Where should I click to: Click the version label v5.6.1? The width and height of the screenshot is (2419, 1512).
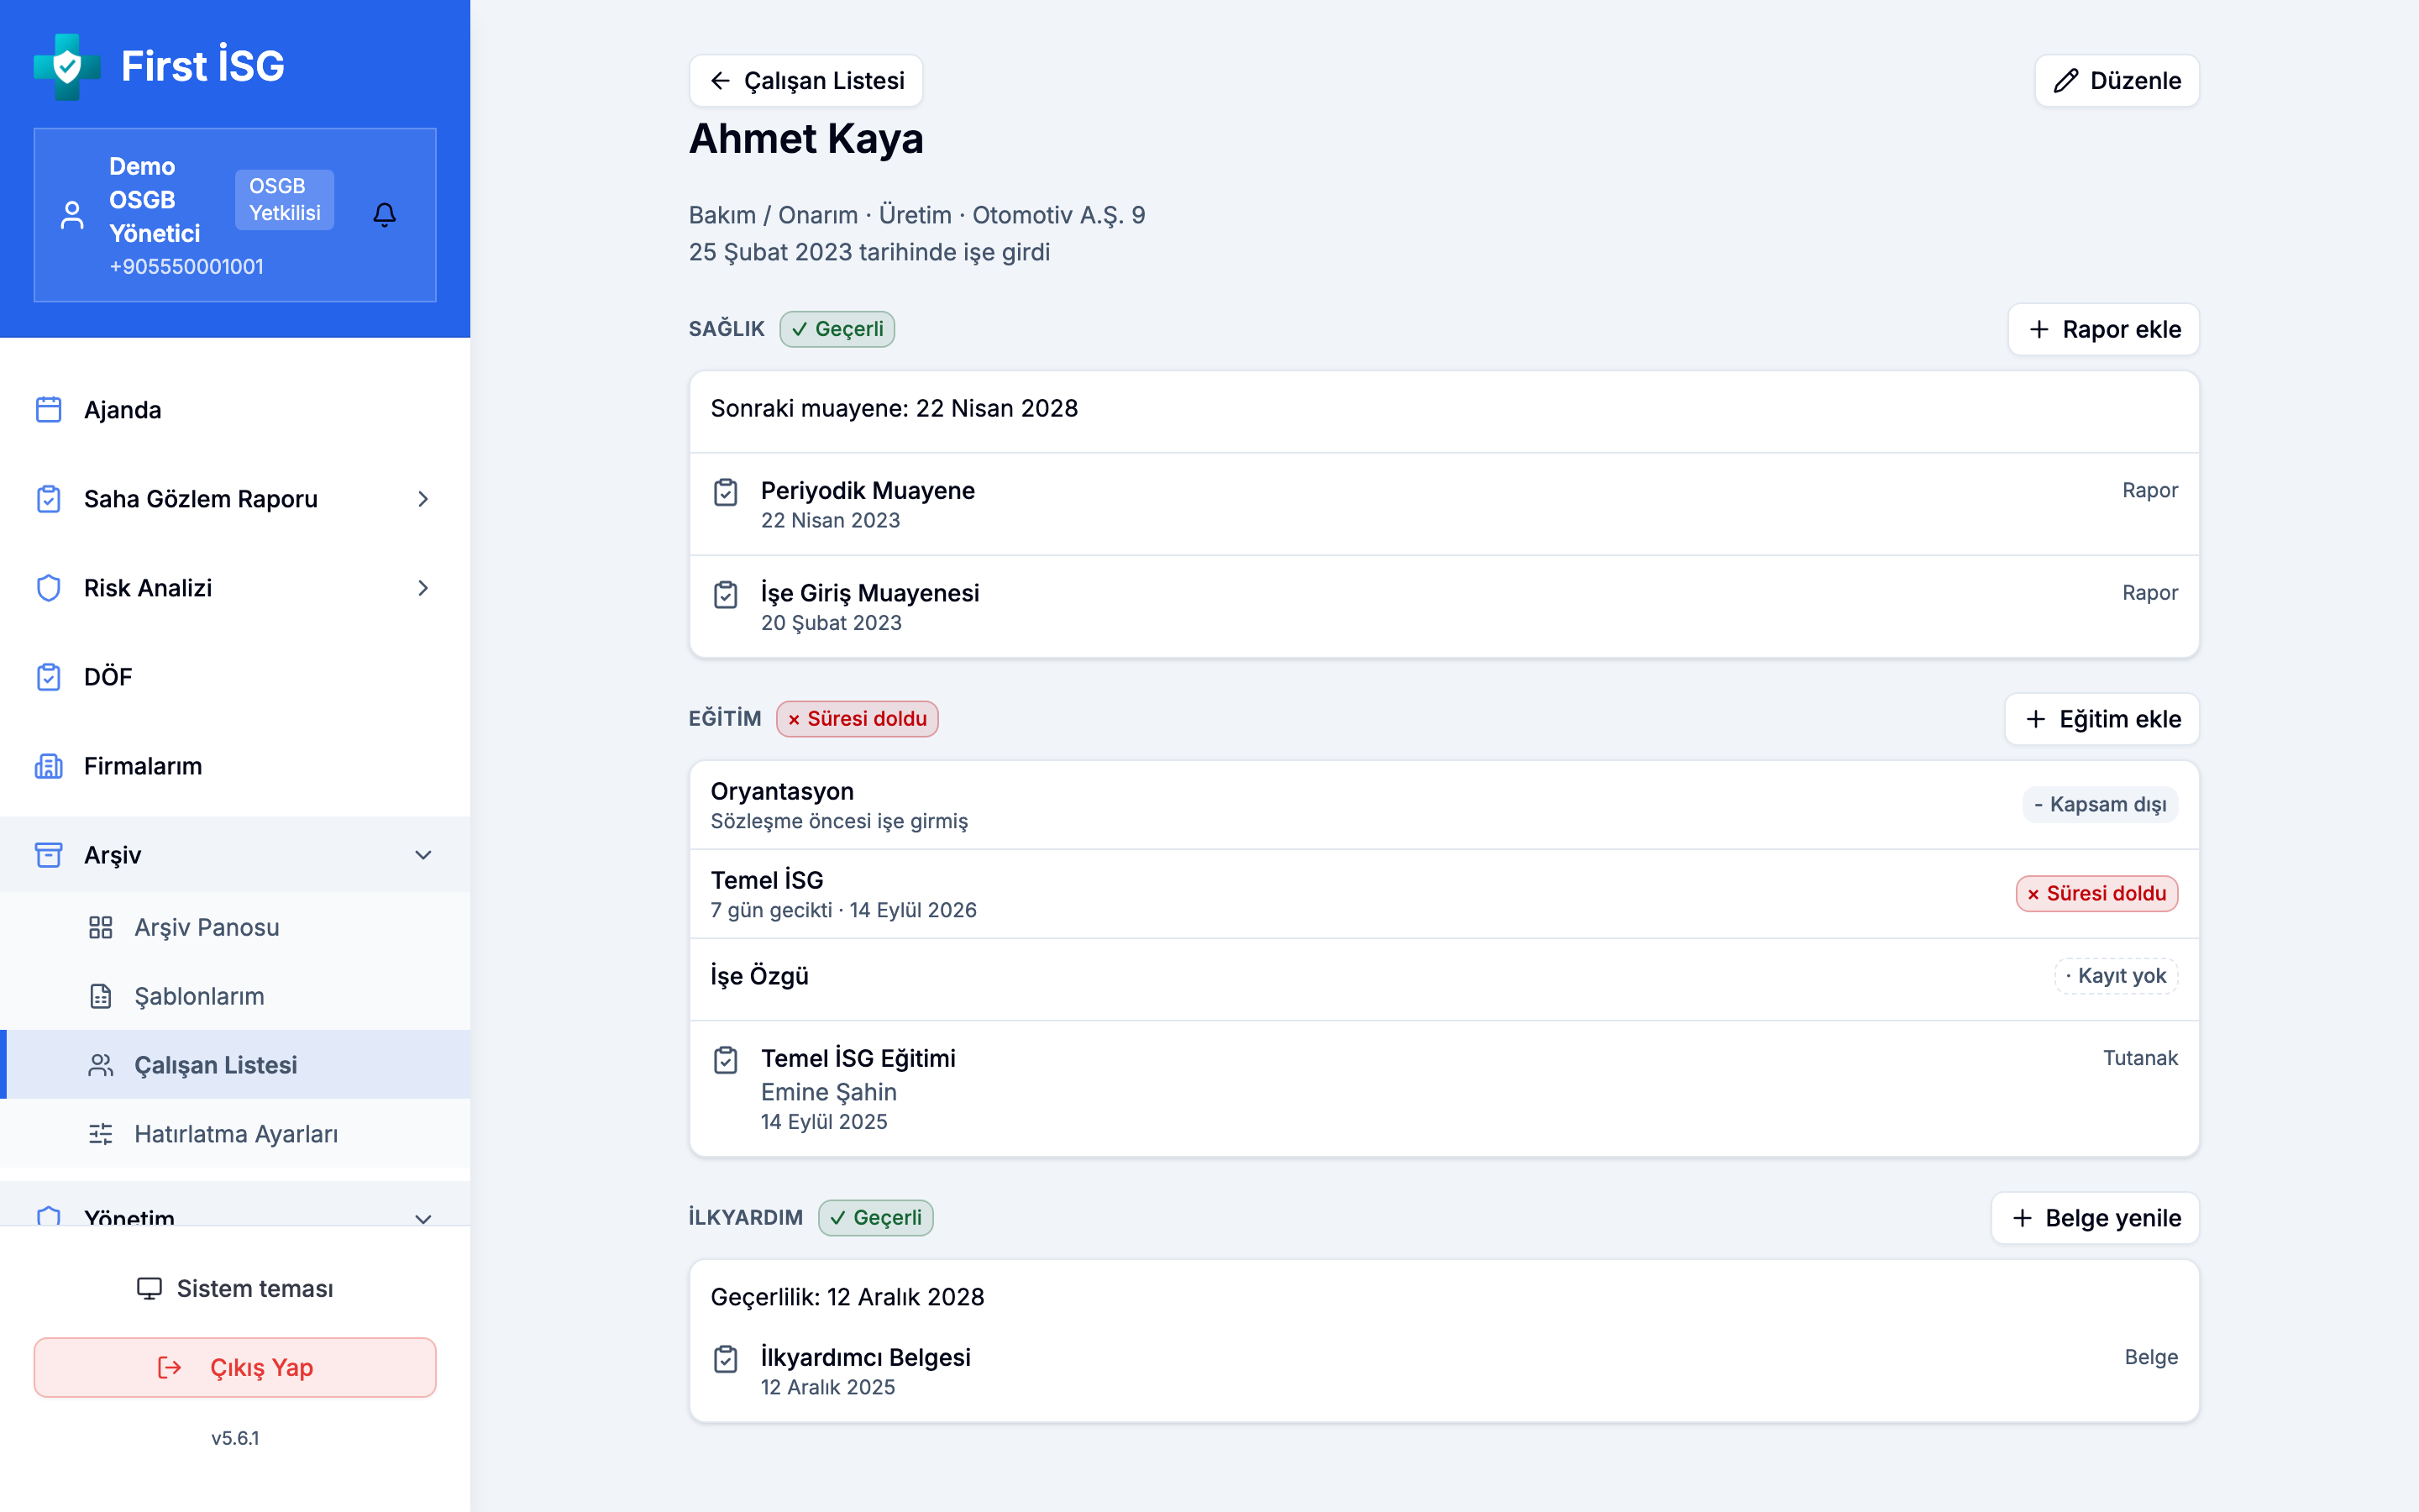235,1438
